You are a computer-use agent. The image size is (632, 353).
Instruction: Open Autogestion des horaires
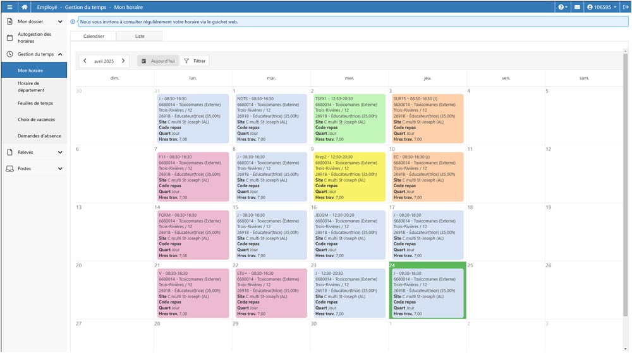pyautogui.click(x=34, y=38)
